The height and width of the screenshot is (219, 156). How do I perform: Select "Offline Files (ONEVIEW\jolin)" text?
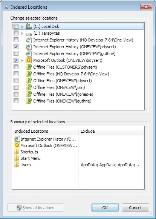pyautogui.click(x=59, y=87)
